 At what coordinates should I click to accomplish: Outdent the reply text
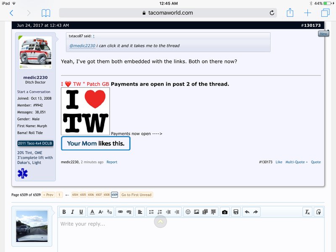click(168, 212)
